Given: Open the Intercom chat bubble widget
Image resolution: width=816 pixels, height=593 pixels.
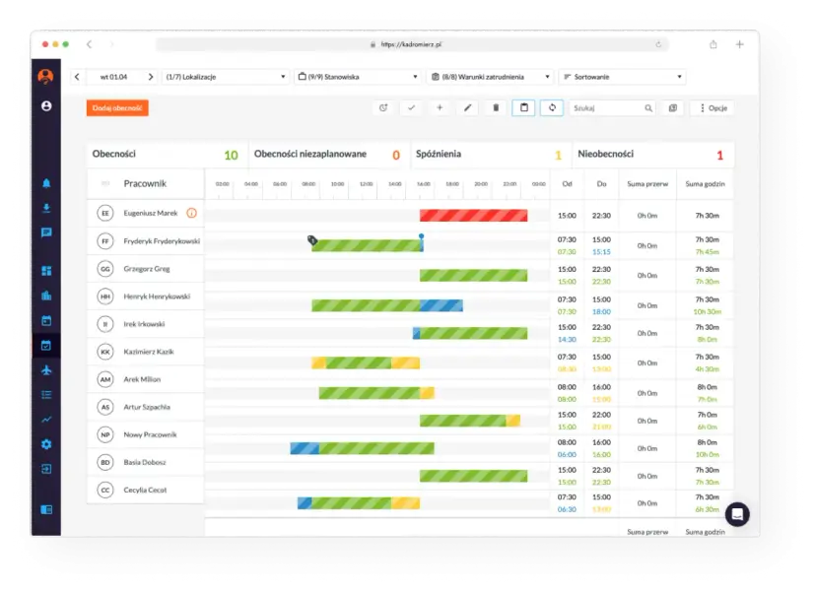Looking at the screenshot, I should click(x=736, y=513).
